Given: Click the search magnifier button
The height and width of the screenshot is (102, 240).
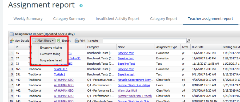Looking at the screenshot, I should 189,41.
